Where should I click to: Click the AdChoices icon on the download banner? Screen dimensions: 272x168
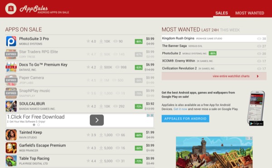[149, 115]
